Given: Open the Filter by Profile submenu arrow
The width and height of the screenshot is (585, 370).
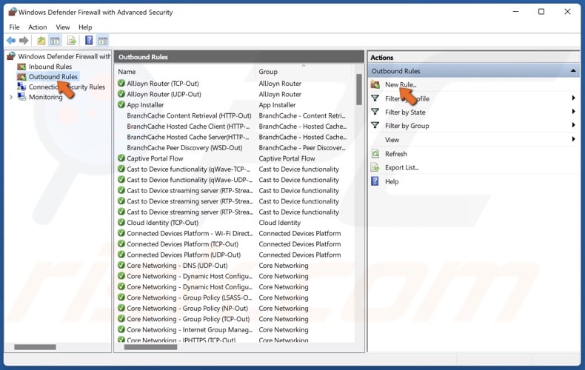Looking at the screenshot, I should (x=573, y=98).
